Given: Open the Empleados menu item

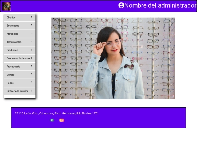Looking at the screenshot, I should pos(19,26).
